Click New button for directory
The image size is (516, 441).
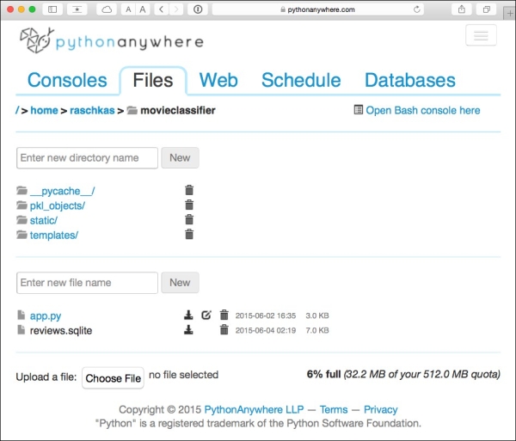point(180,158)
